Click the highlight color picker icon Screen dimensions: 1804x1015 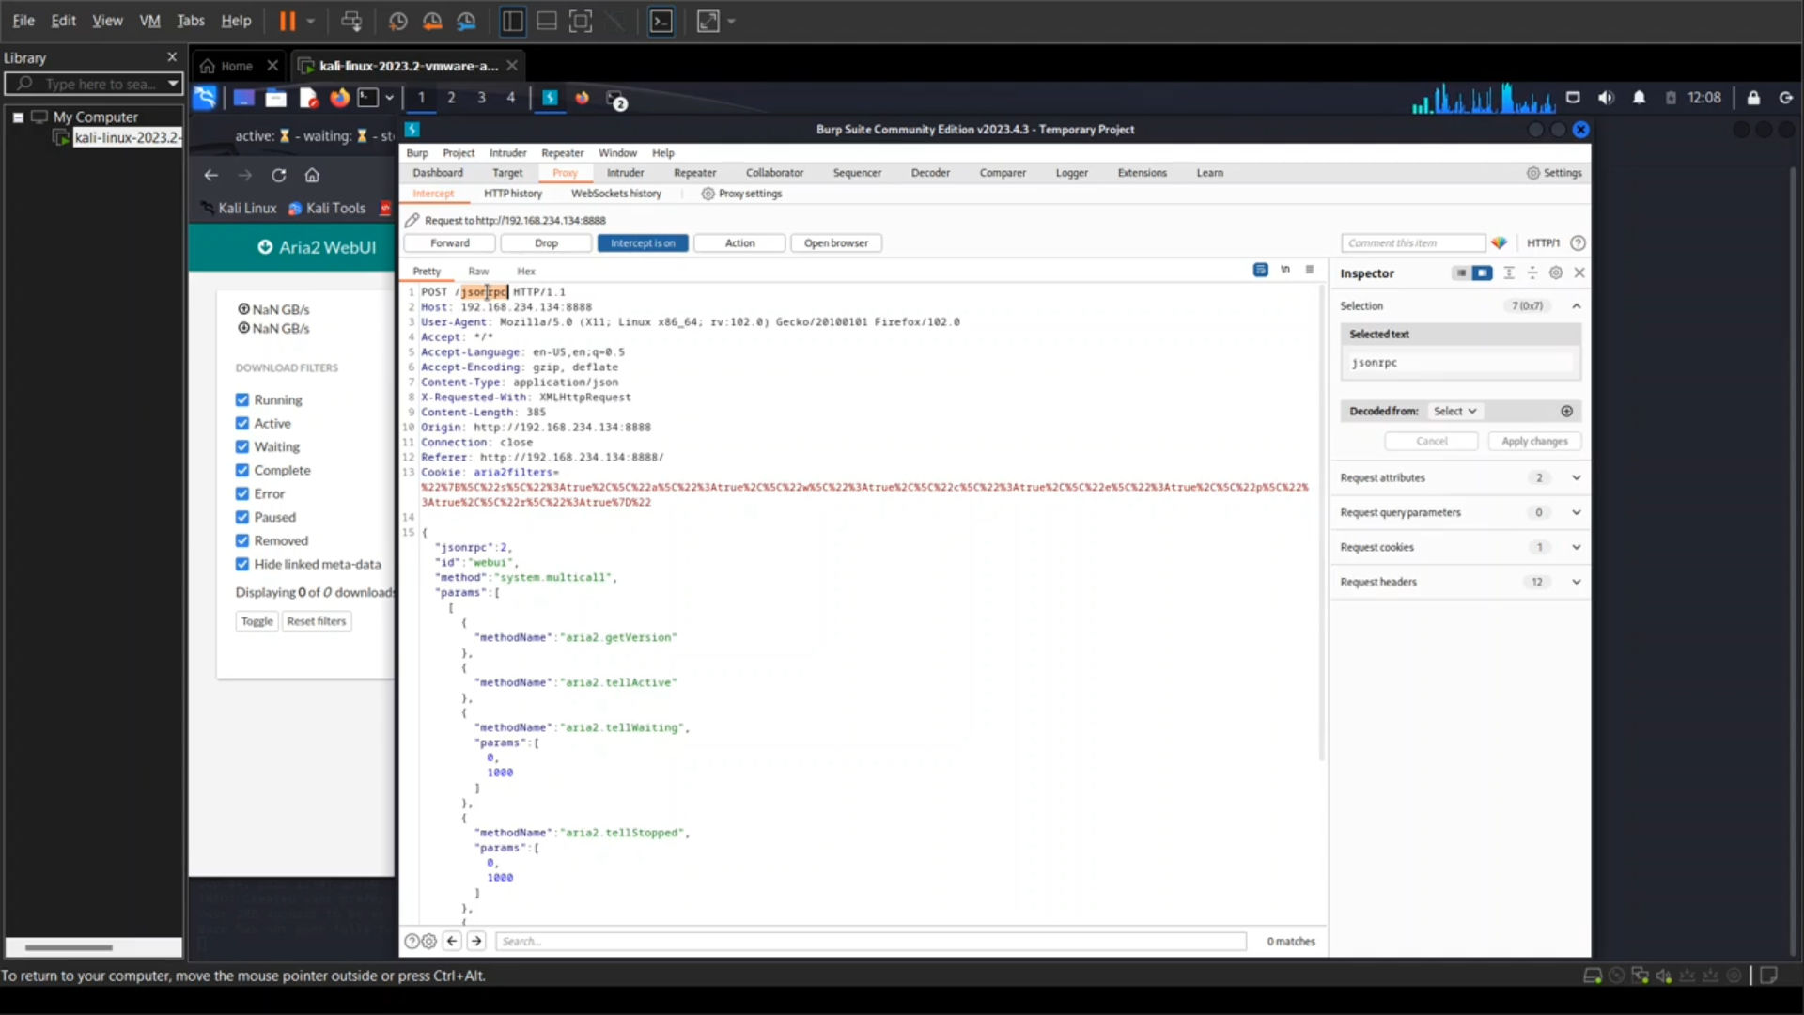click(x=1500, y=242)
